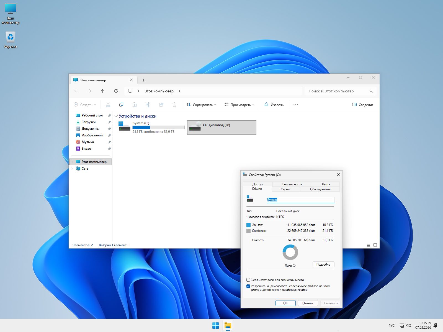Click the capacity usage bar under System (C:)
Screen dimensions: 443x332
tap(159, 127)
